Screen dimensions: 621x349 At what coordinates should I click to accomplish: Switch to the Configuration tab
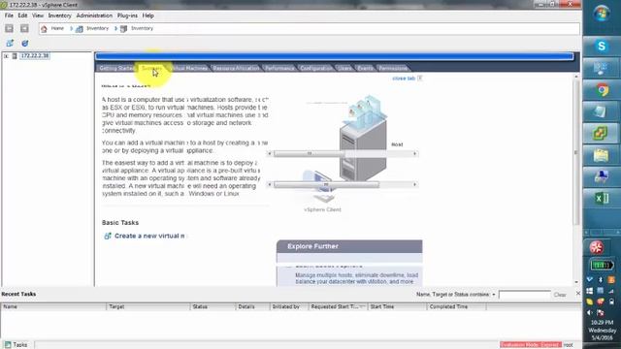(x=315, y=68)
